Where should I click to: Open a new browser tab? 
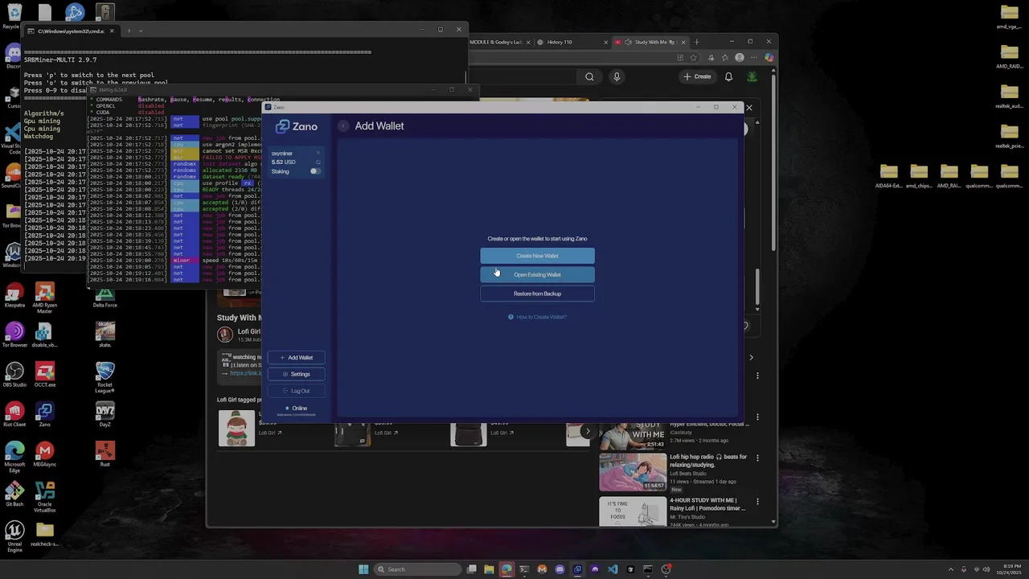[x=696, y=42]
